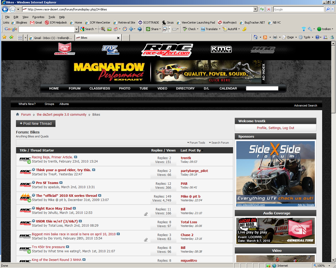Click inside the Google Toolbar search field
The width and height of the screenshot is (336, 268).
(47, 29)
